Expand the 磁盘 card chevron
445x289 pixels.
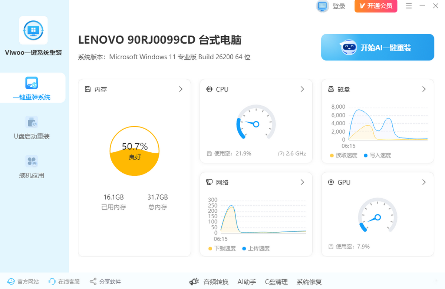424,89
